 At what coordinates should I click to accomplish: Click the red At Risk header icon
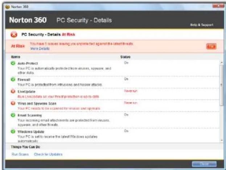coord(14,34)
